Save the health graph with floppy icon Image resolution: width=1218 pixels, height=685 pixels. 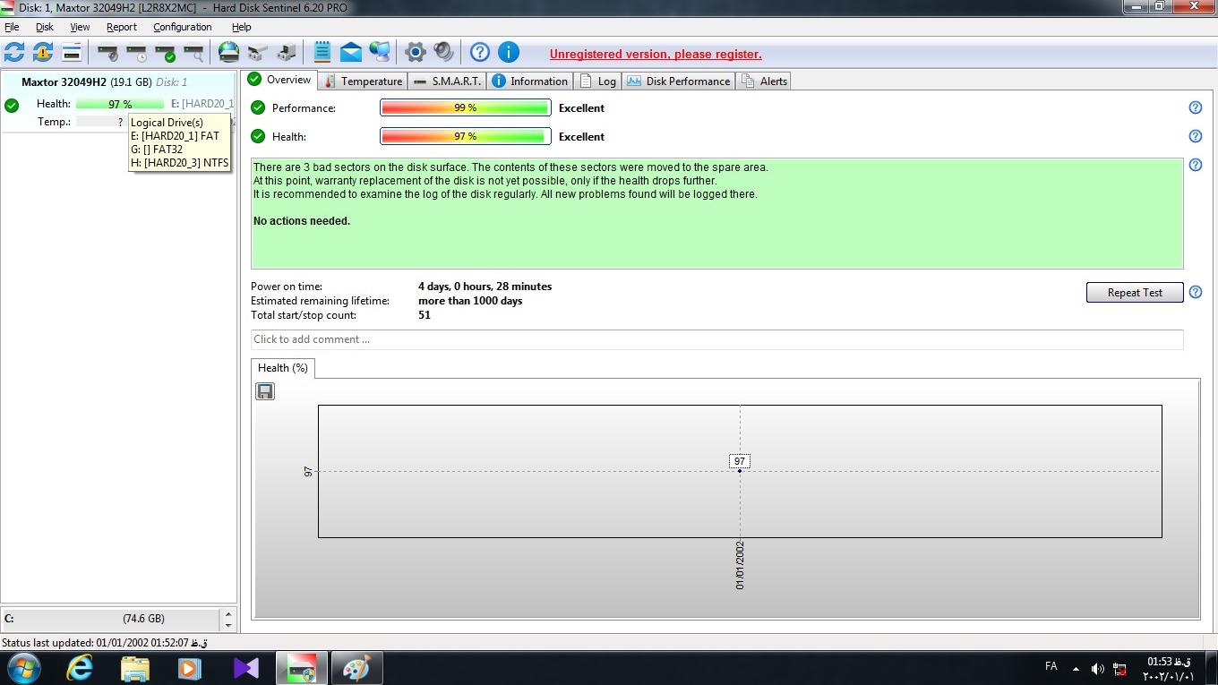(x=265, y=391)
